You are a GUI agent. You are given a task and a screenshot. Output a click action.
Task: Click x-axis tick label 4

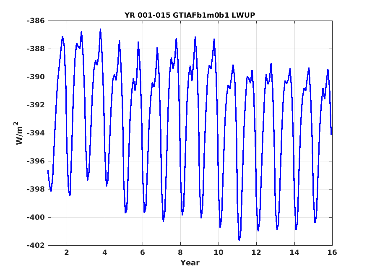pos(105,252)
